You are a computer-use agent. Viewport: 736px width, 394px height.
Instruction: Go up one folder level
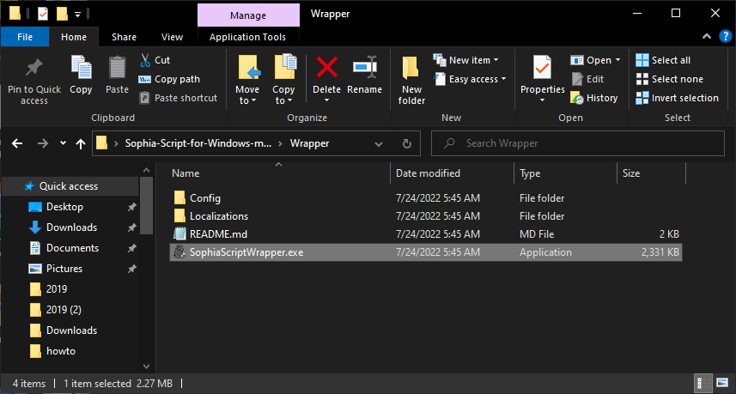[x=81, y=143]
